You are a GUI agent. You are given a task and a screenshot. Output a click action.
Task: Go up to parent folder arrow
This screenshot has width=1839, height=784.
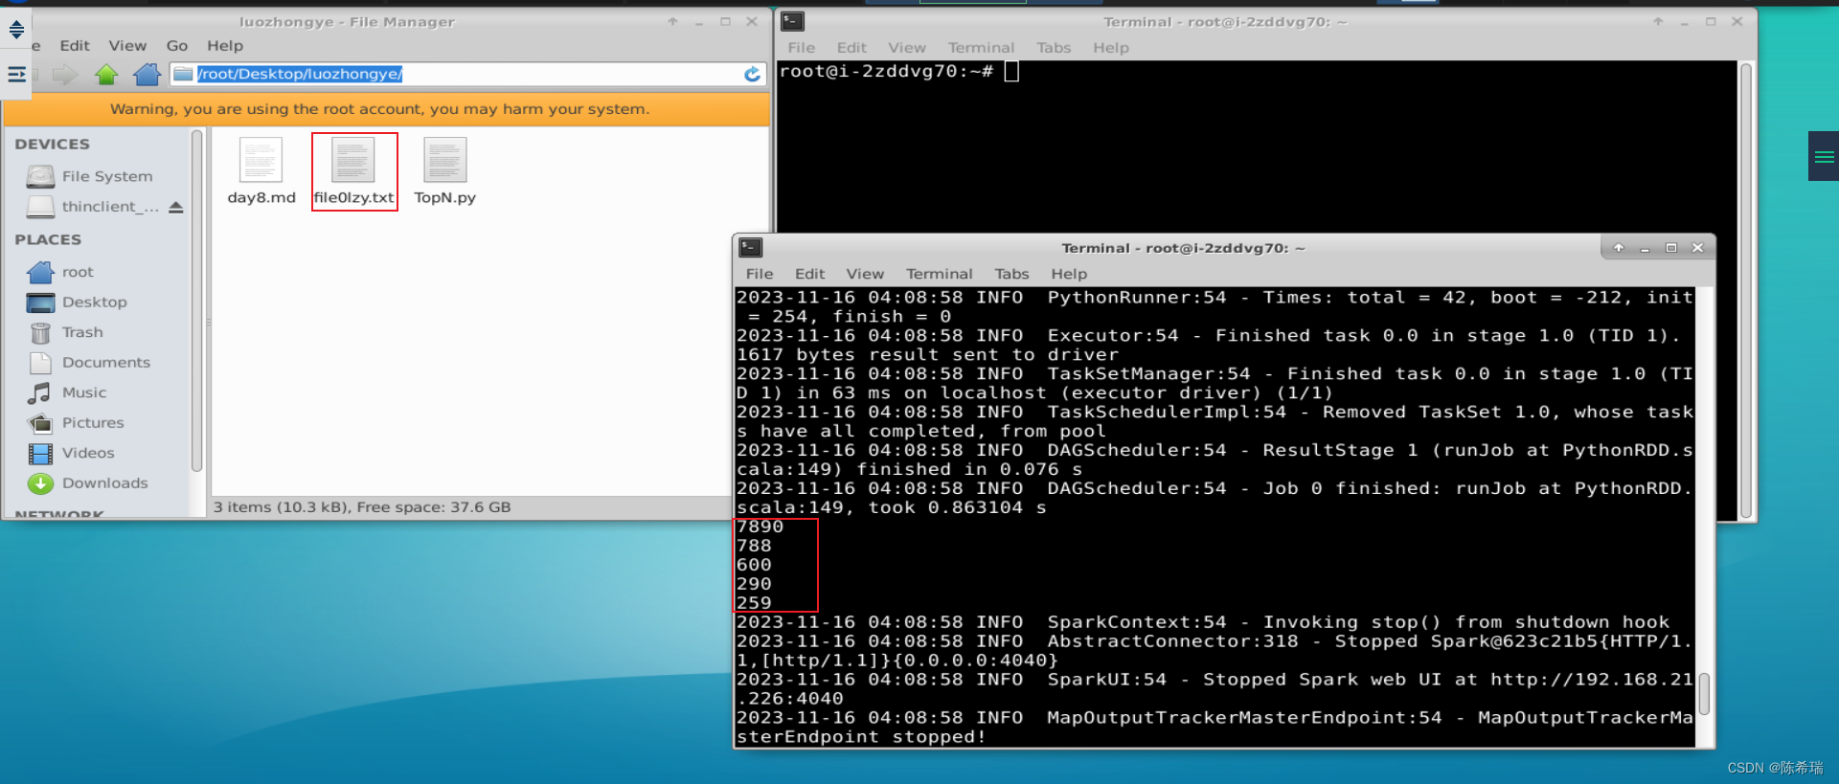[106, 74]
